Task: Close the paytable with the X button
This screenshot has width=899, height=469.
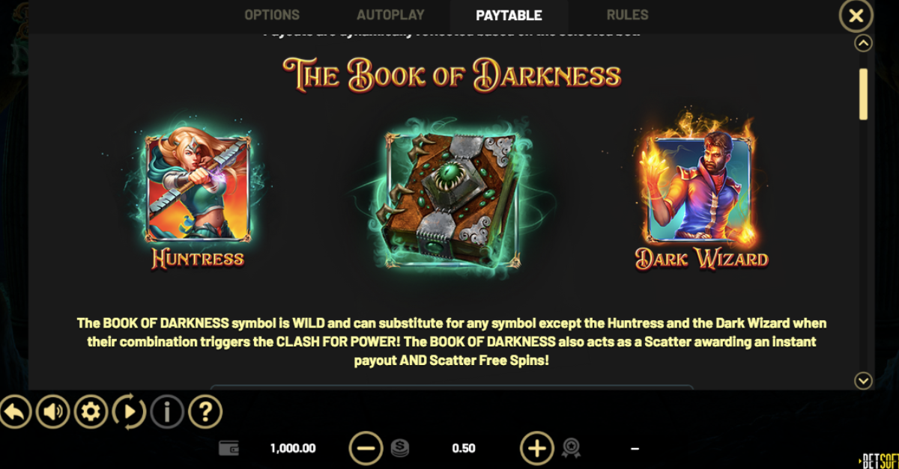Action: (x=856, y=15)
